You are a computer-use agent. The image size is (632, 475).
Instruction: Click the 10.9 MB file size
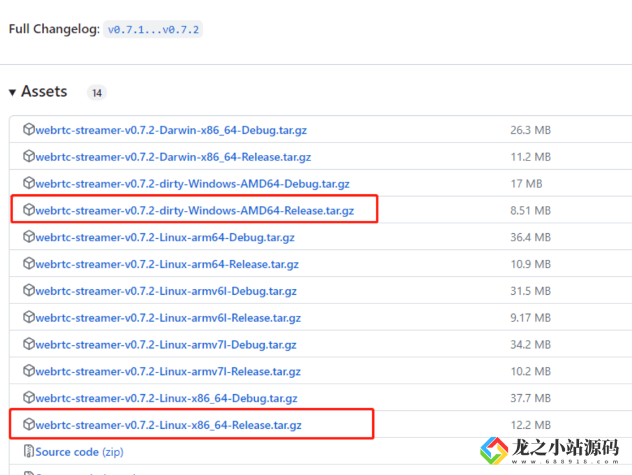pos(530,264)
